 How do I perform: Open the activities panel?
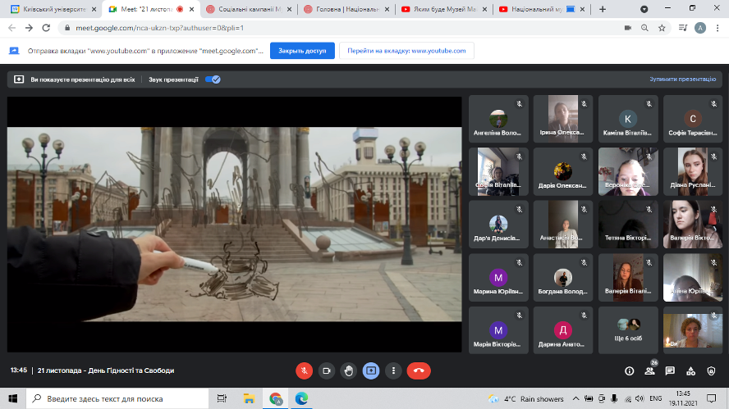691,370
